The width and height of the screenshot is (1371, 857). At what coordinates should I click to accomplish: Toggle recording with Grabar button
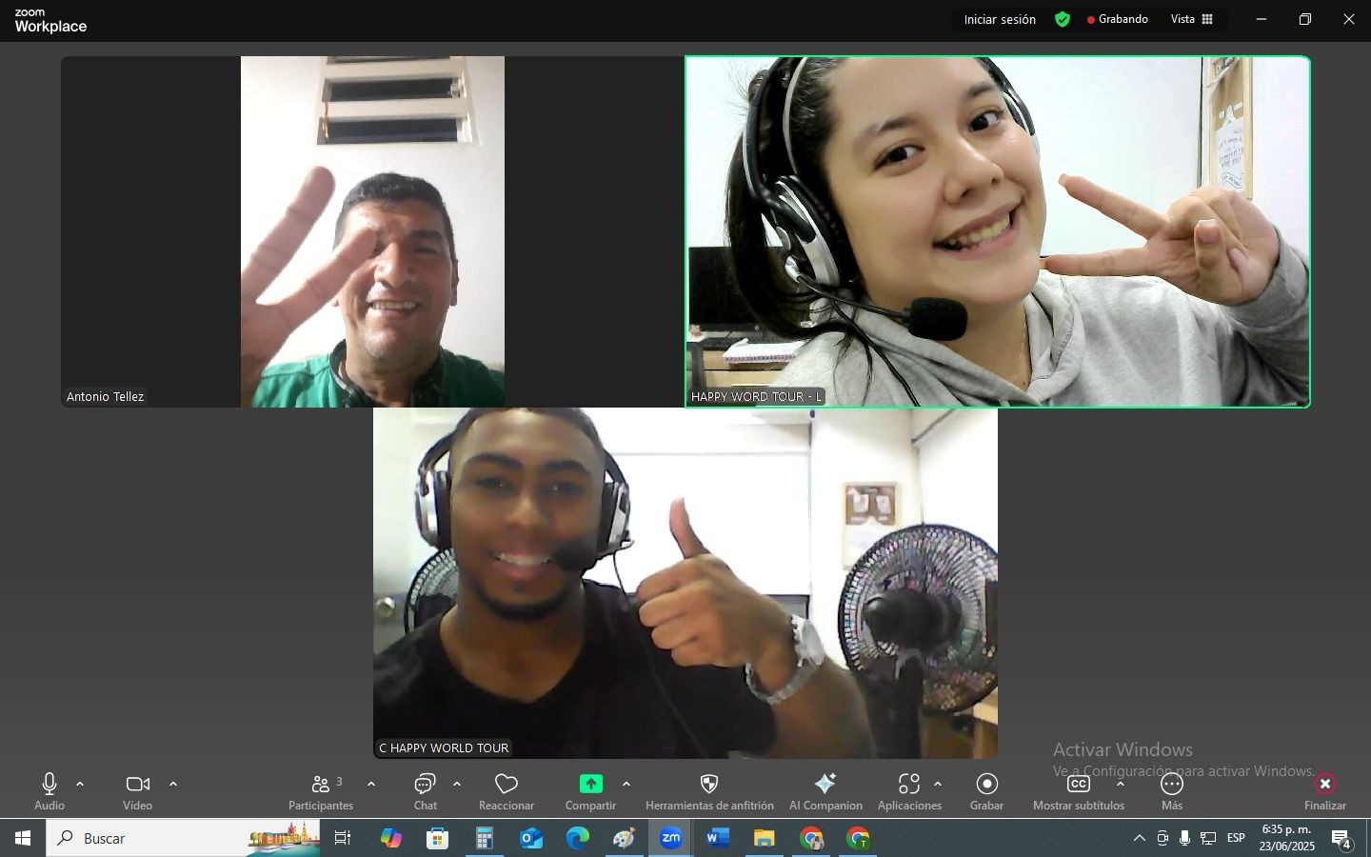(986, 784)
